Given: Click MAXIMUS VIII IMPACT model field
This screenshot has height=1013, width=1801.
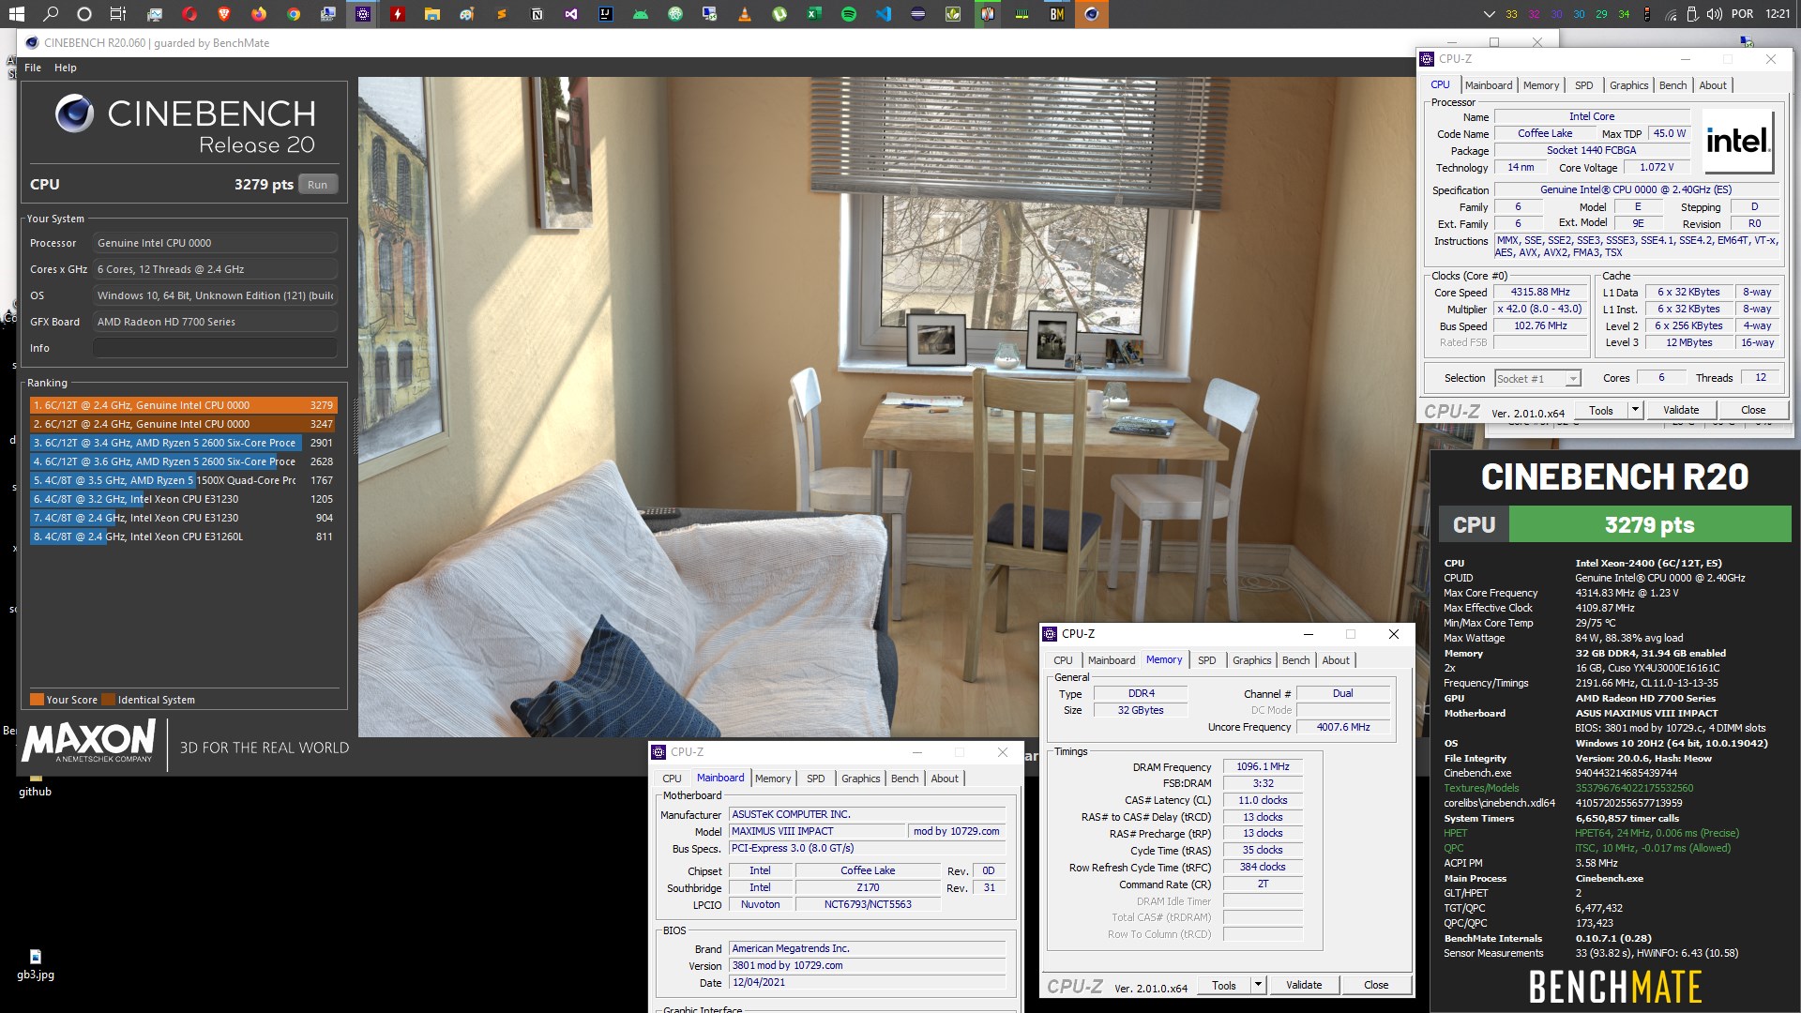Looking at the screenshot, I should (x=817, y=831).
